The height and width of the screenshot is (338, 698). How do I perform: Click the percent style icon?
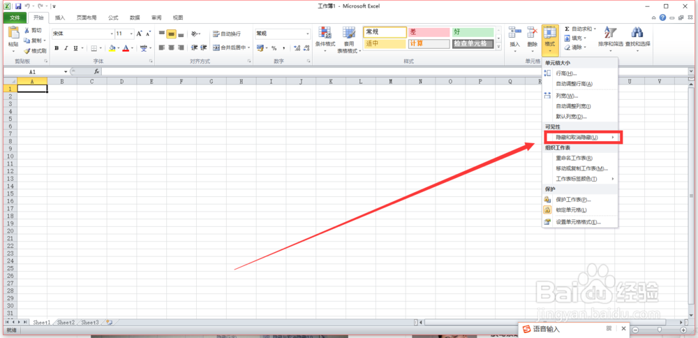(x=274, y=48)
